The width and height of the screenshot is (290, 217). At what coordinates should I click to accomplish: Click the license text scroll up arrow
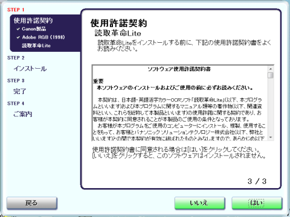(x=271, y=69)
